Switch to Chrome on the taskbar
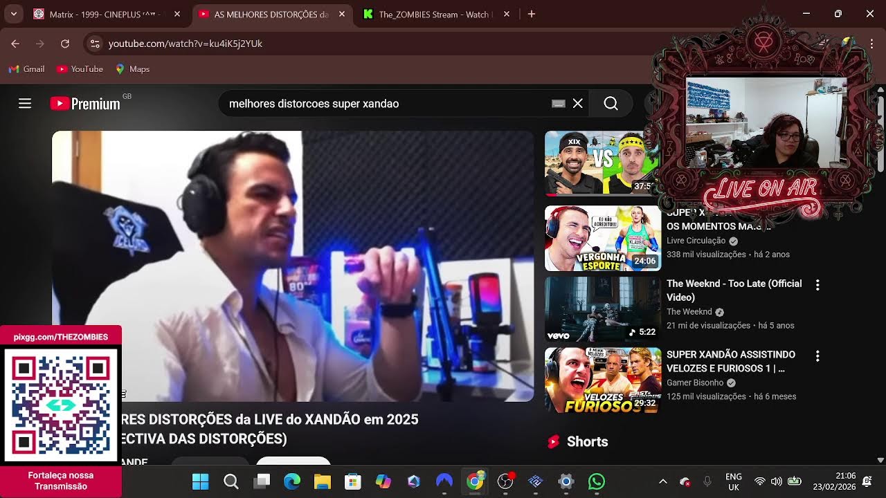886x498 pixels. coord(475,481)
